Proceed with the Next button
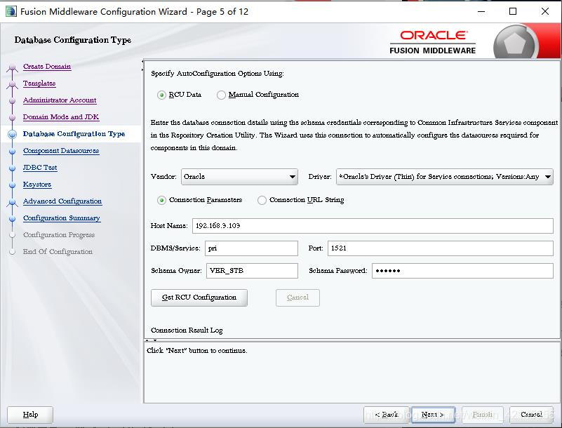This screenshot has height=428, width=562. [x=433, y=415]
